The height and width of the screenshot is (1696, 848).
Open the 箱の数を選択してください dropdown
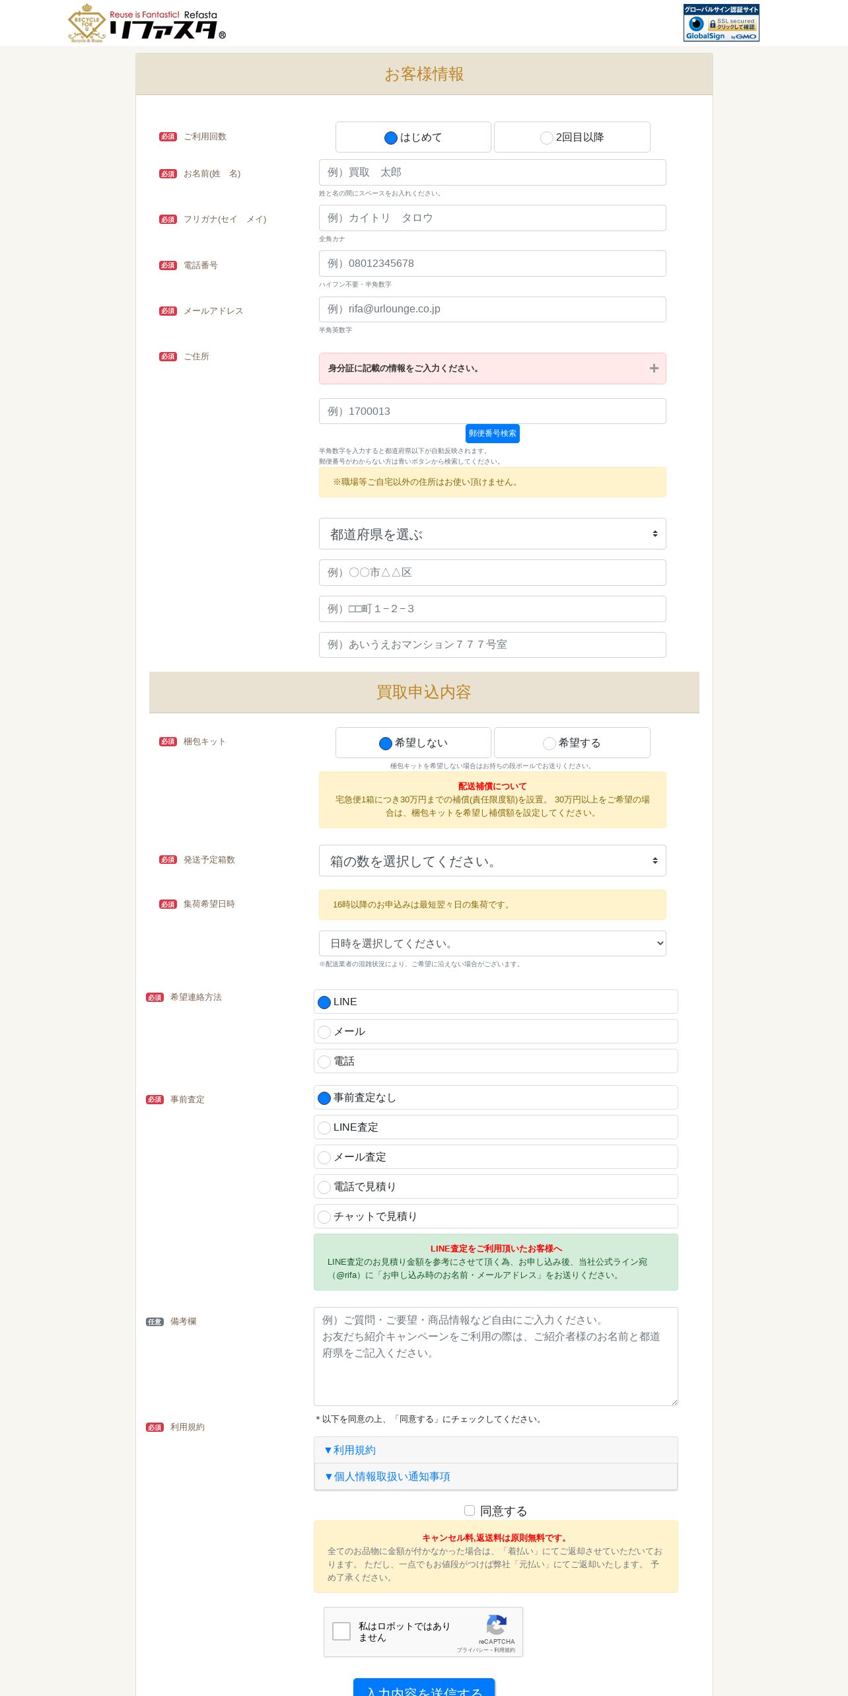point(492,861)
